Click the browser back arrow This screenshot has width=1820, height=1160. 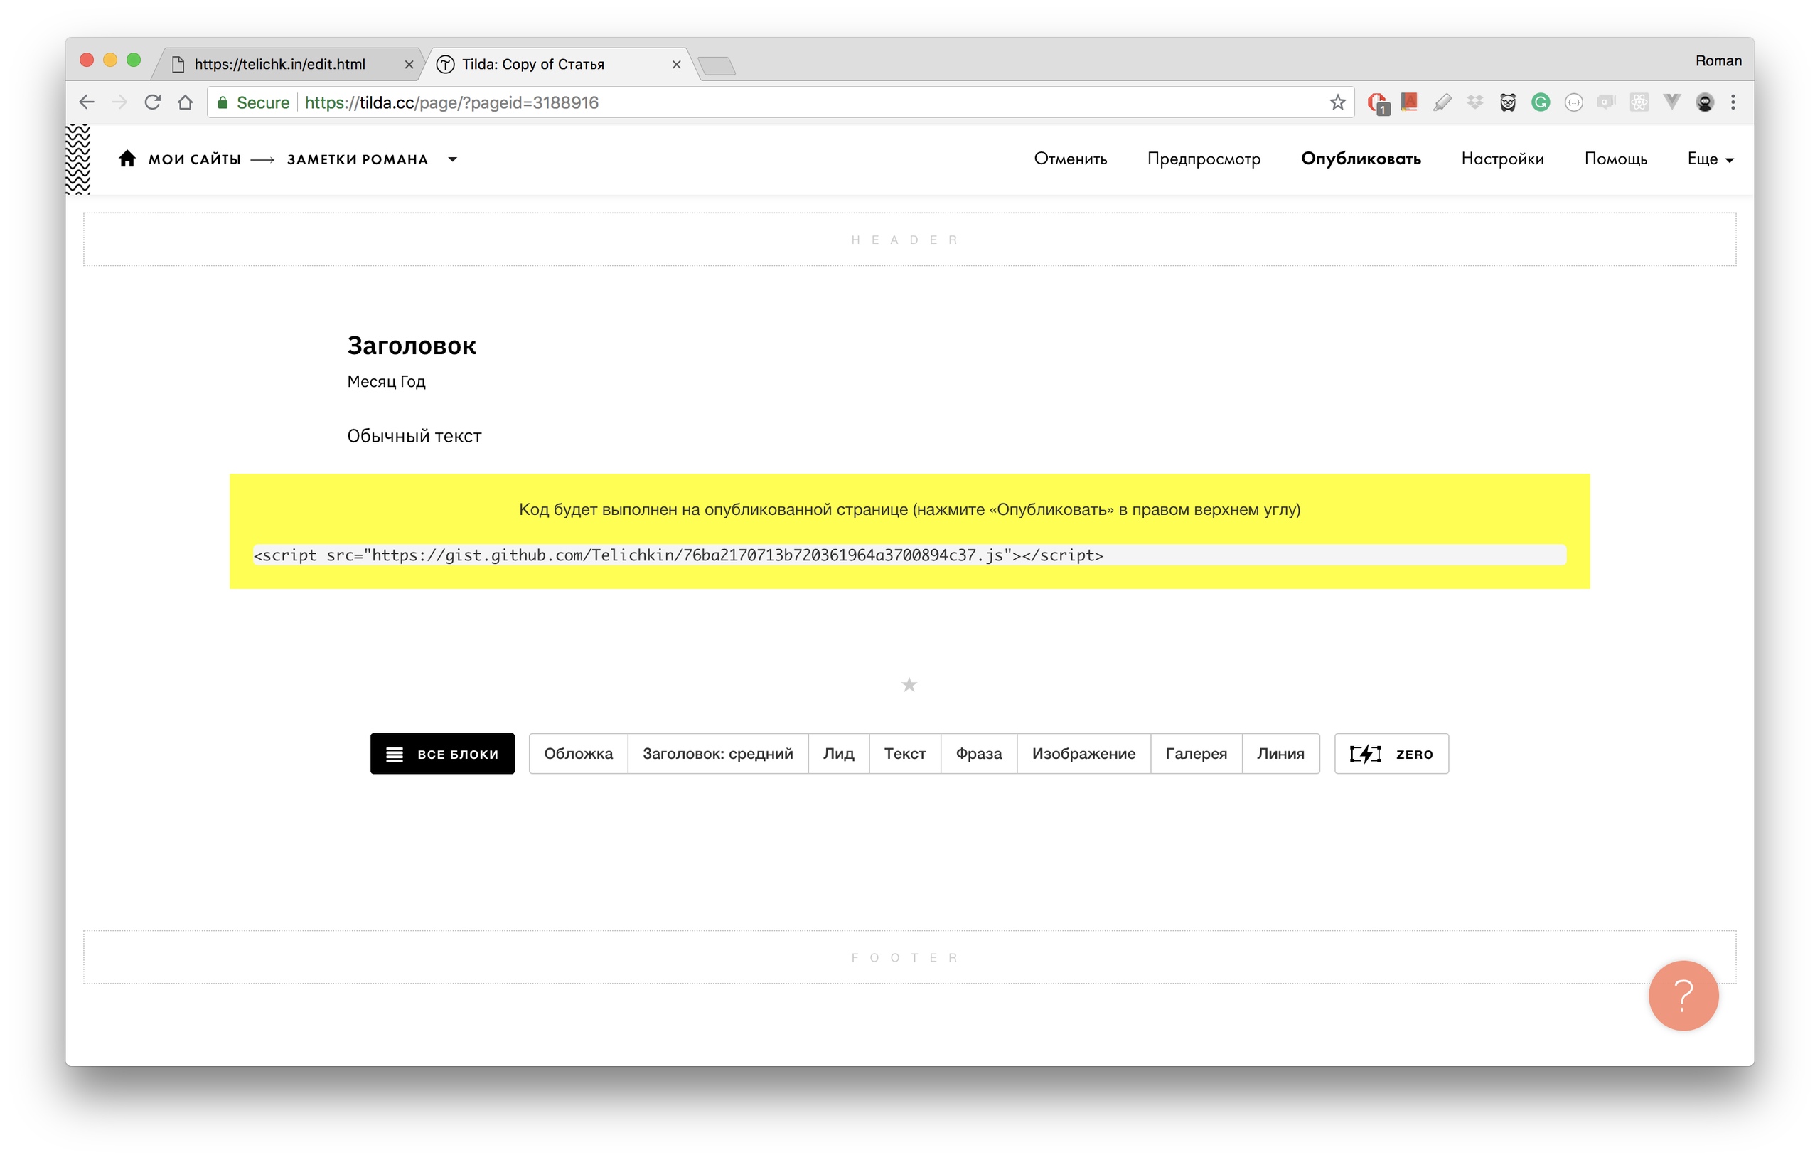tap(86, 102)
